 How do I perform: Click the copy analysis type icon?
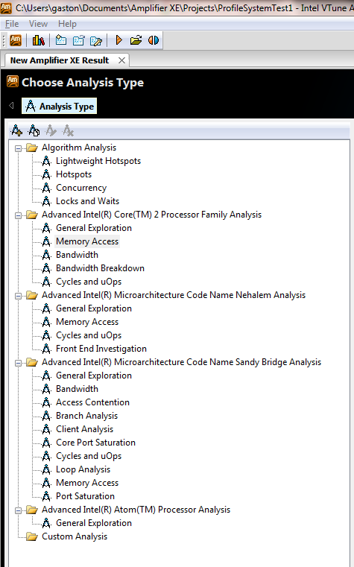(x=34, y=130)
